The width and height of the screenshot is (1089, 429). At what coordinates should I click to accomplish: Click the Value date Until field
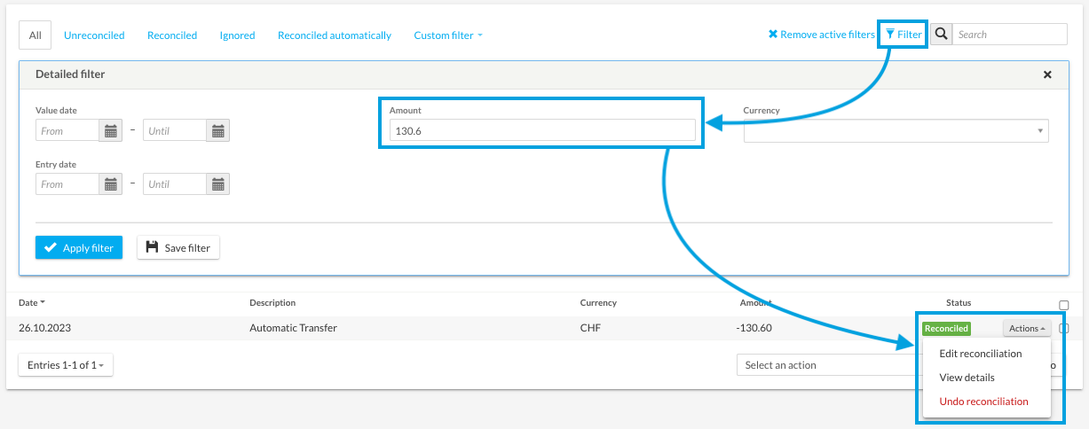pos(175,131)
